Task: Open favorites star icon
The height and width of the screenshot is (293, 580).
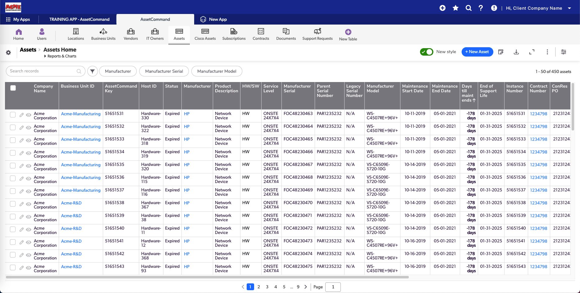Action: (x=456, y=8)
